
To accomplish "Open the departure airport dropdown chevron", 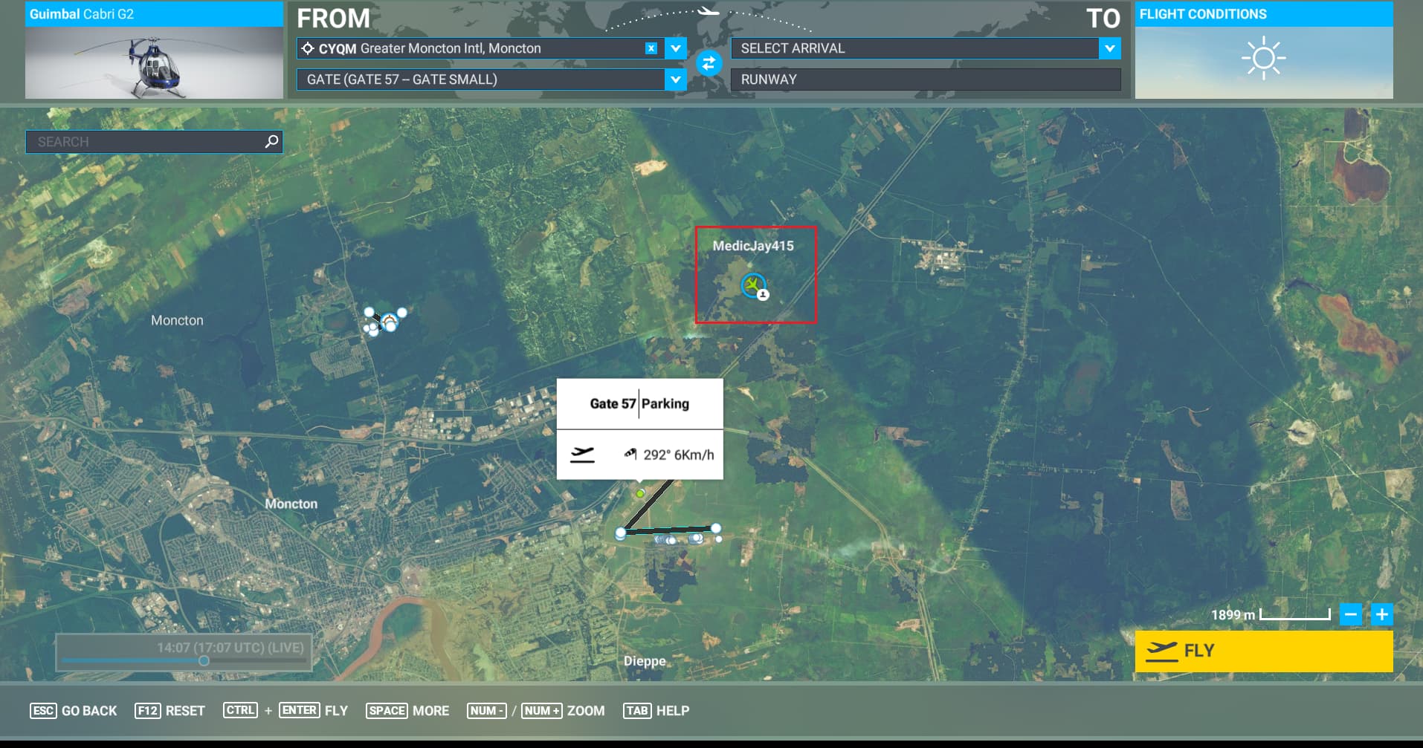I will (674, 48).
